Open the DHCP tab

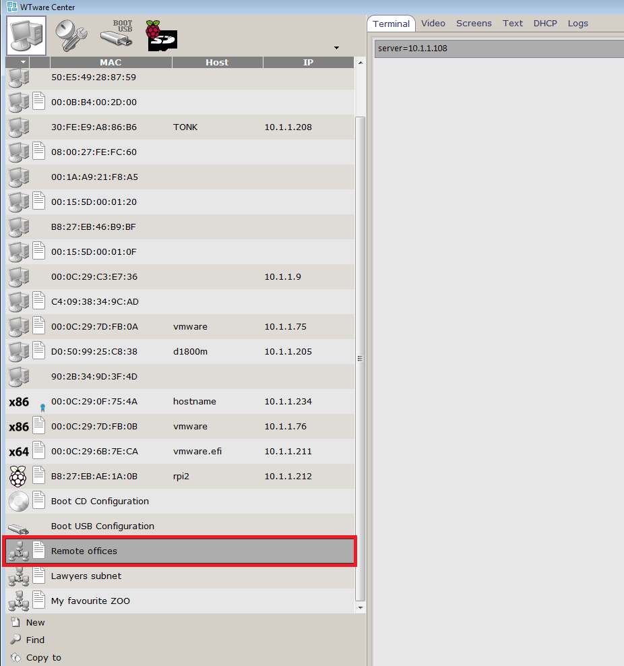click(545, 24)
